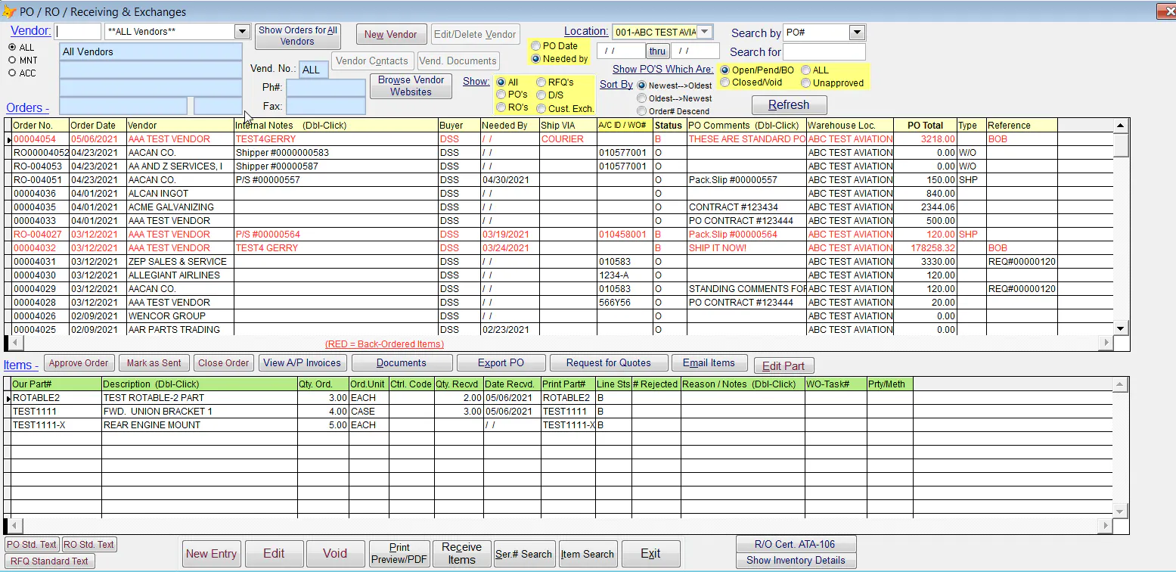Screen dimensions: 1176x572
Task: Select the D/S show filter
Action: click(x=541, y=95)
